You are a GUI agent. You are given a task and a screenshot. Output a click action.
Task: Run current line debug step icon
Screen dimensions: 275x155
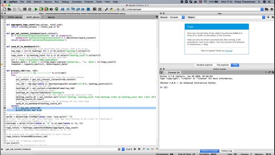coord(68,9)
